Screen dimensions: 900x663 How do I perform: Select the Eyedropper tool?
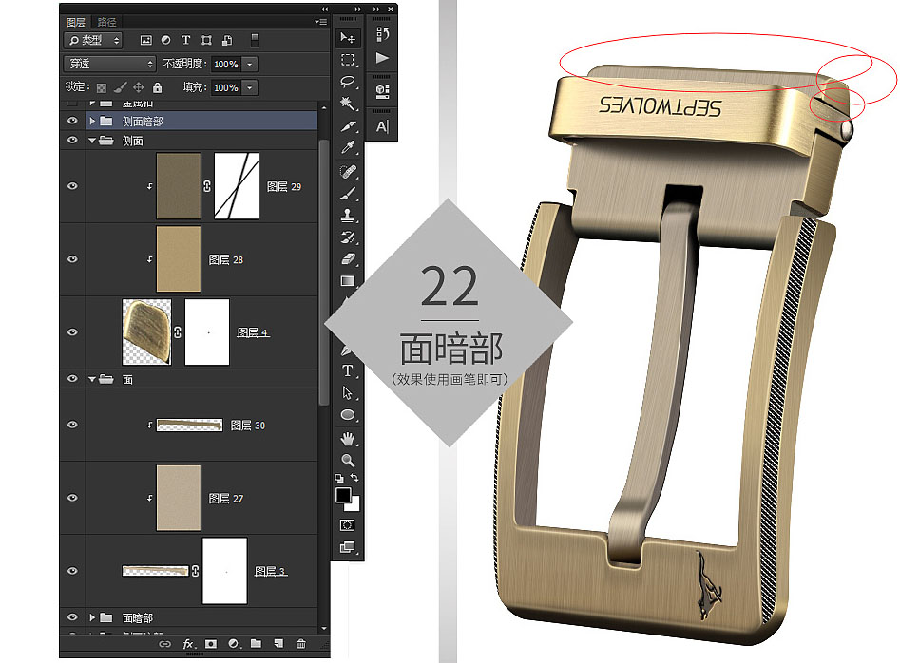(x=348, y=148)
